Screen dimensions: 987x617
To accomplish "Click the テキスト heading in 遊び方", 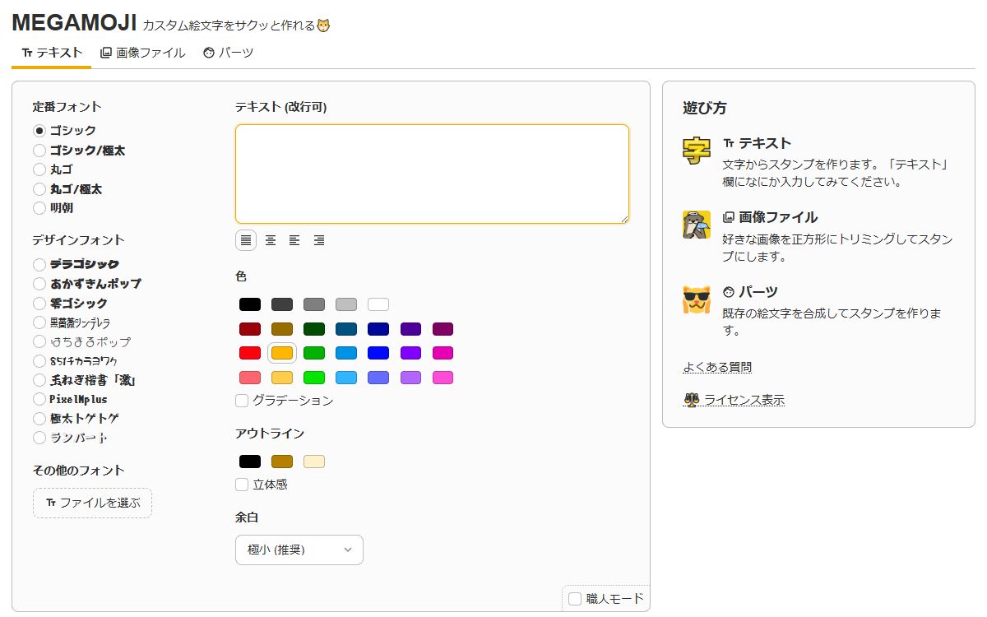I will pos(757,143).
